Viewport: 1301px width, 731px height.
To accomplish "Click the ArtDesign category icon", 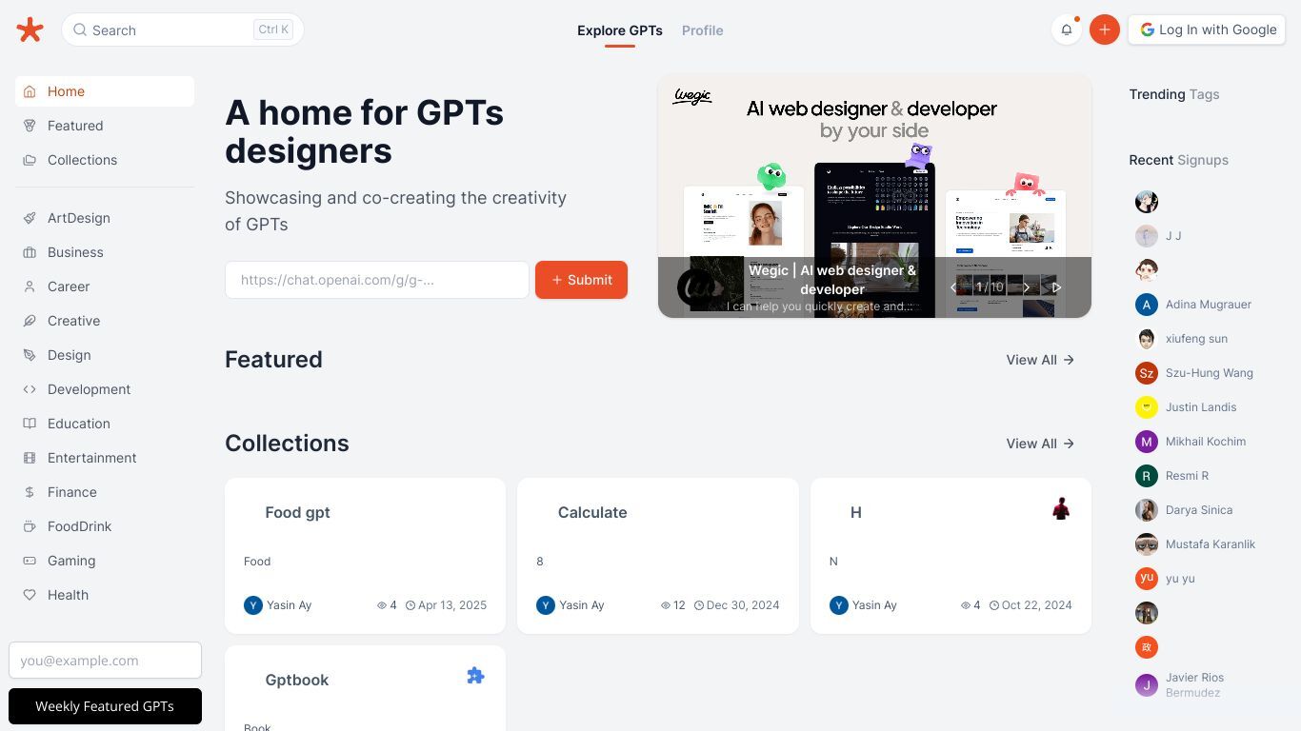I will (30, 218).
